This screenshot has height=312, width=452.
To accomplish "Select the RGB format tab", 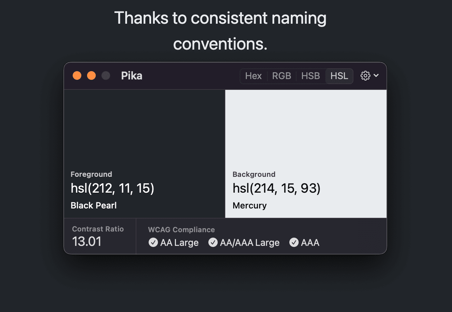I will 281,76.
